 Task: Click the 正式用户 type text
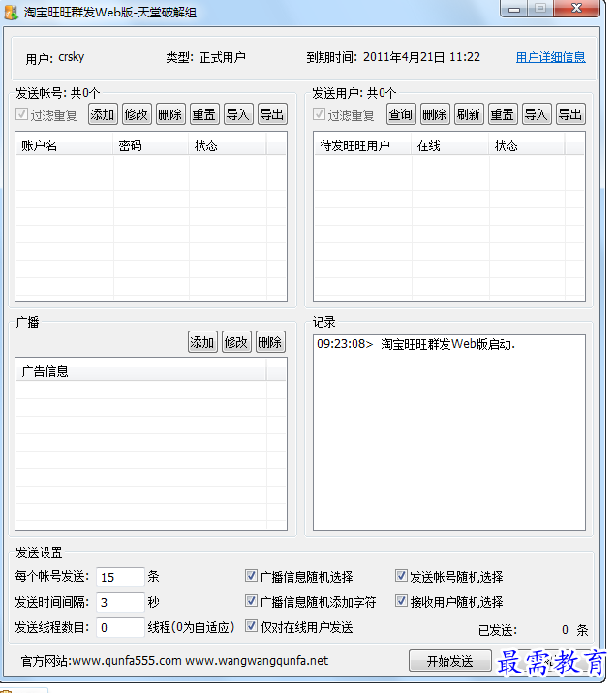(223, 57)
